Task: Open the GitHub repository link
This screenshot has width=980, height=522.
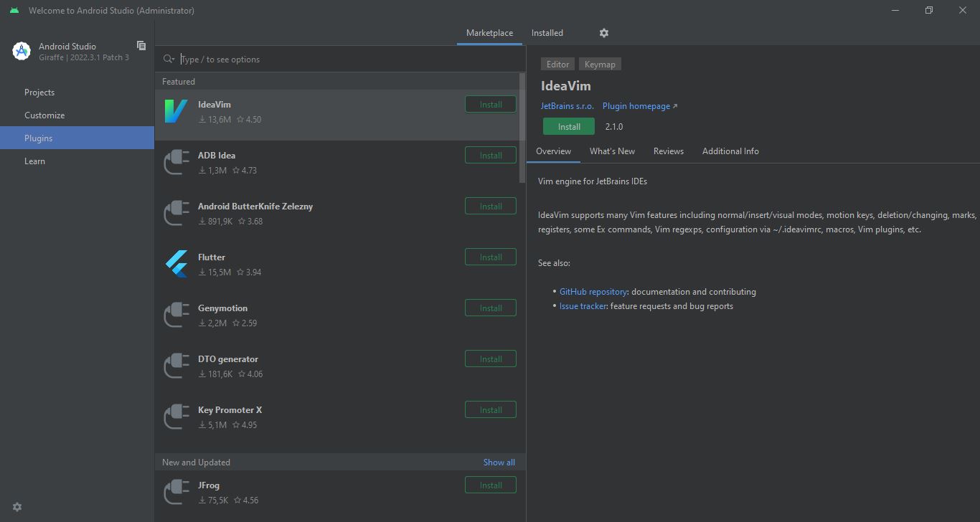Action: [593, 292]
